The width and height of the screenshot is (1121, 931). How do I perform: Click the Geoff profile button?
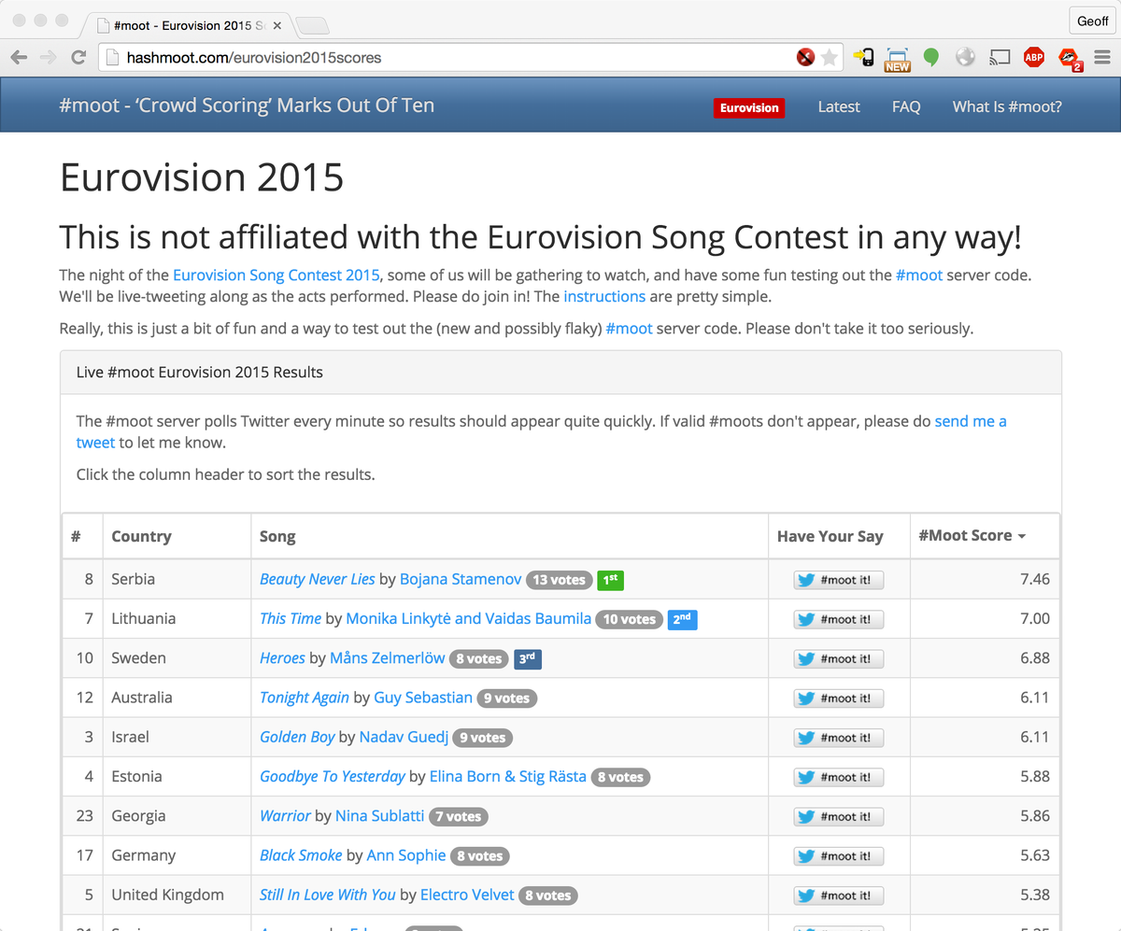point(1092,21)
